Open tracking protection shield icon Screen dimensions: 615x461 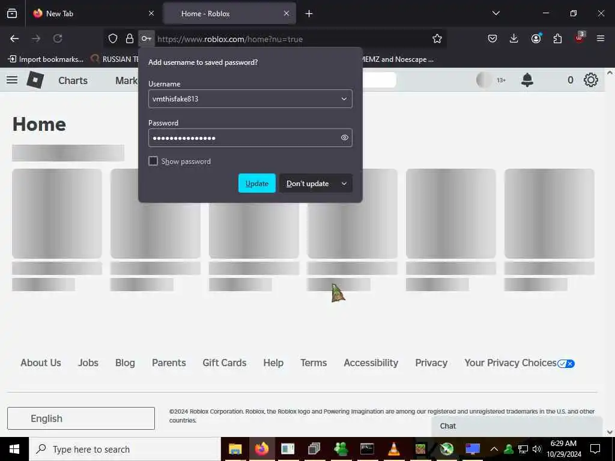coord(113,38)
